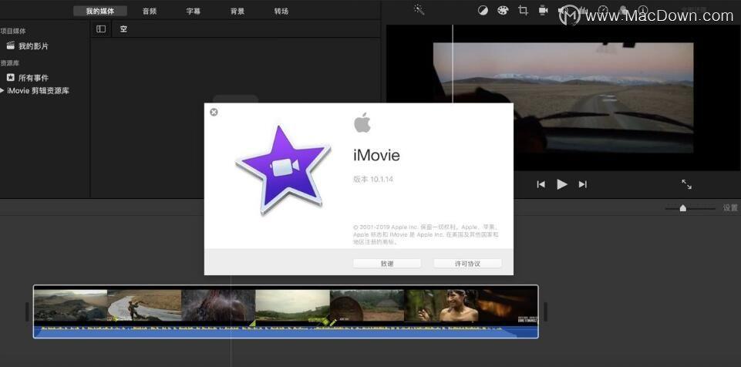Select 所有事件 in the sidebar
This screenshot has width=741, height=367.
click(x=33, y=77)
